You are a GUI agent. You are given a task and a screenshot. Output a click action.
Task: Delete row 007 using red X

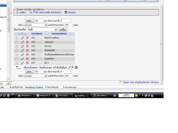pyautogui.click(x=27, y=63)
